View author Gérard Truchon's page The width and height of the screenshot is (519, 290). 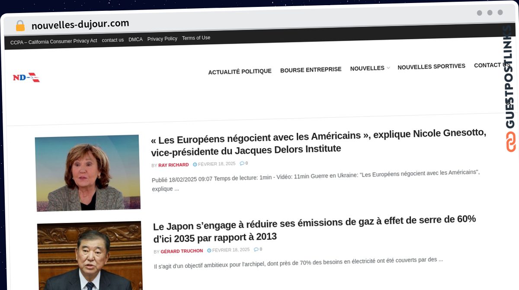point(182,251)
